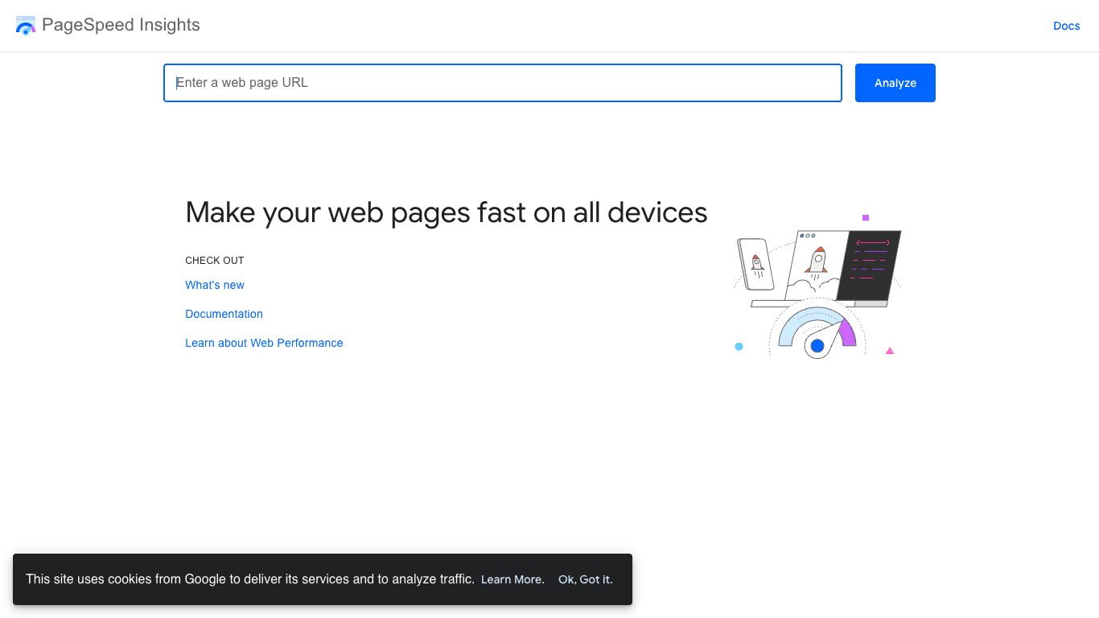Viewport: 1099px width, 618px height.
Task: Dismiss cookies with Ok, Got it
Action: point(585,579)
